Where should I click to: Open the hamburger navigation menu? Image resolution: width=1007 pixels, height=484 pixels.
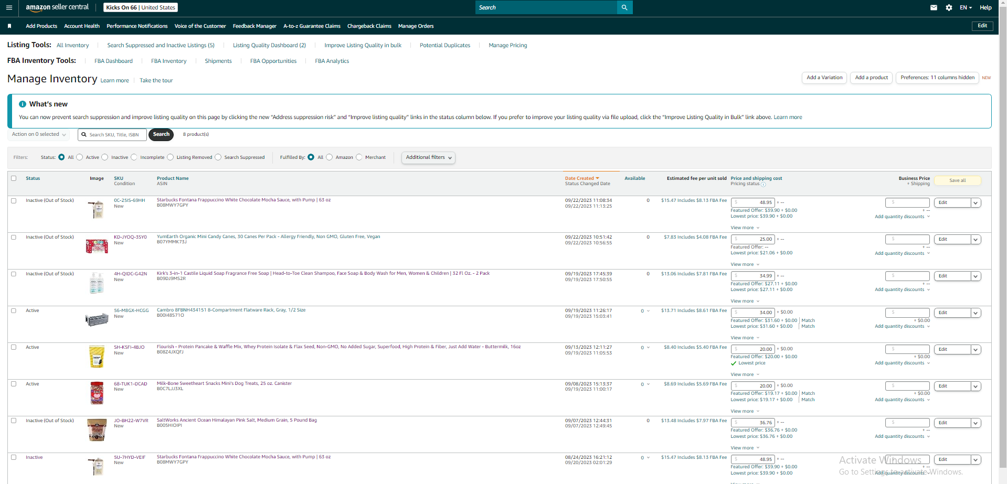(x=9, y=7)
